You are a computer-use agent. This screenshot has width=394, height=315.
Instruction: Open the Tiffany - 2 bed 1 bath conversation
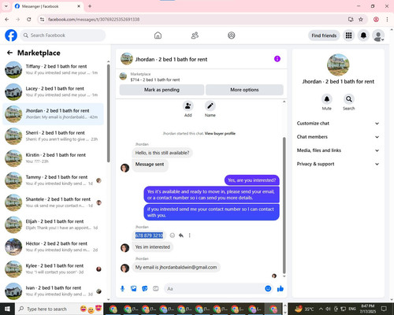[54, 69]
